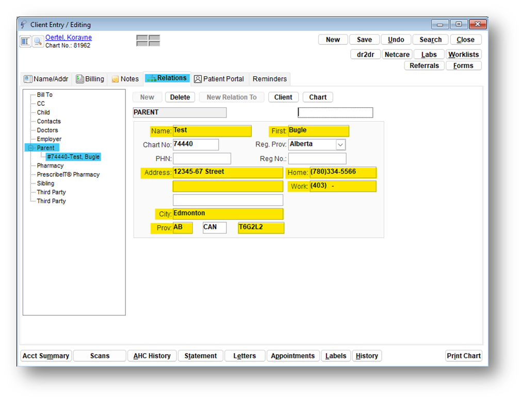
Task: Open the Notes tab
Action: [x=125, y=79]
